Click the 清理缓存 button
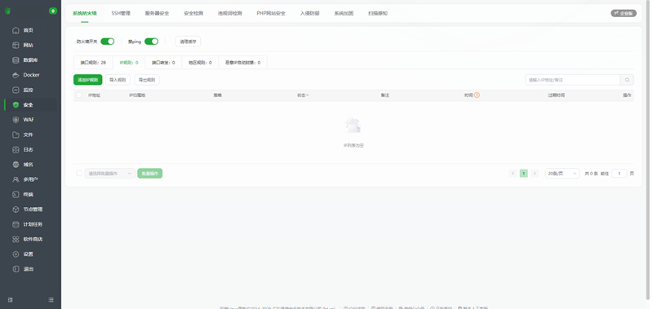The image size is (653, 309). [188, 42]
